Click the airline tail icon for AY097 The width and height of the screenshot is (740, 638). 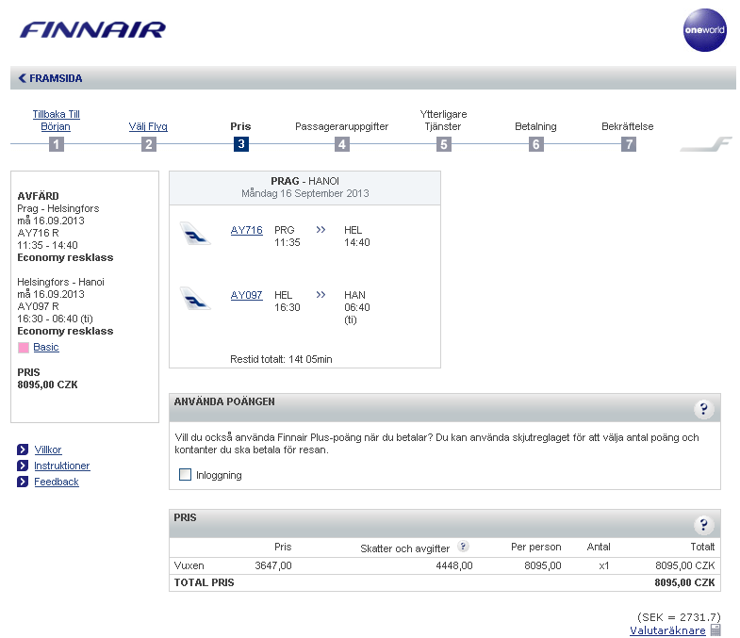[x=195, y=298]
